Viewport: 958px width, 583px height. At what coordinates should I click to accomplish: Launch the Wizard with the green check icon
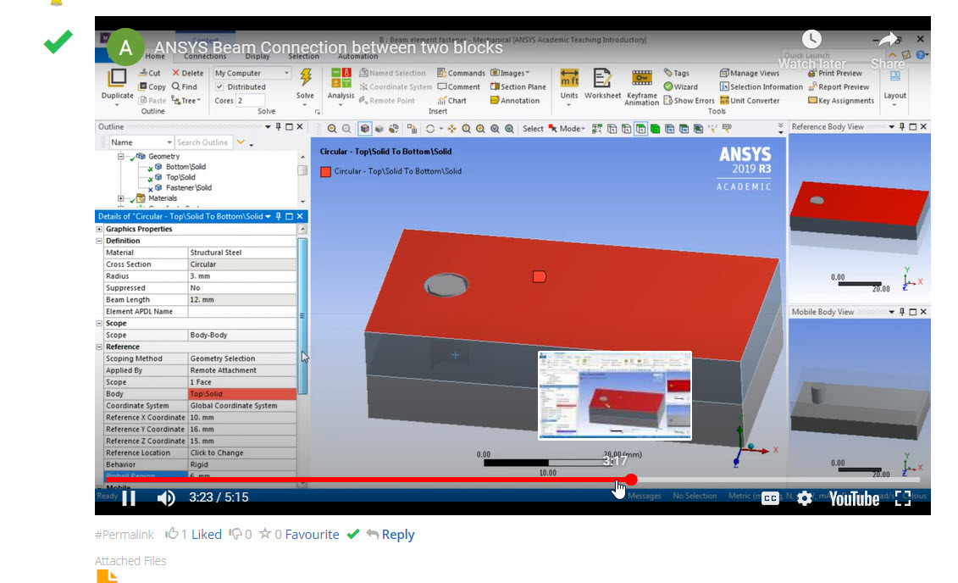point(681,86)
